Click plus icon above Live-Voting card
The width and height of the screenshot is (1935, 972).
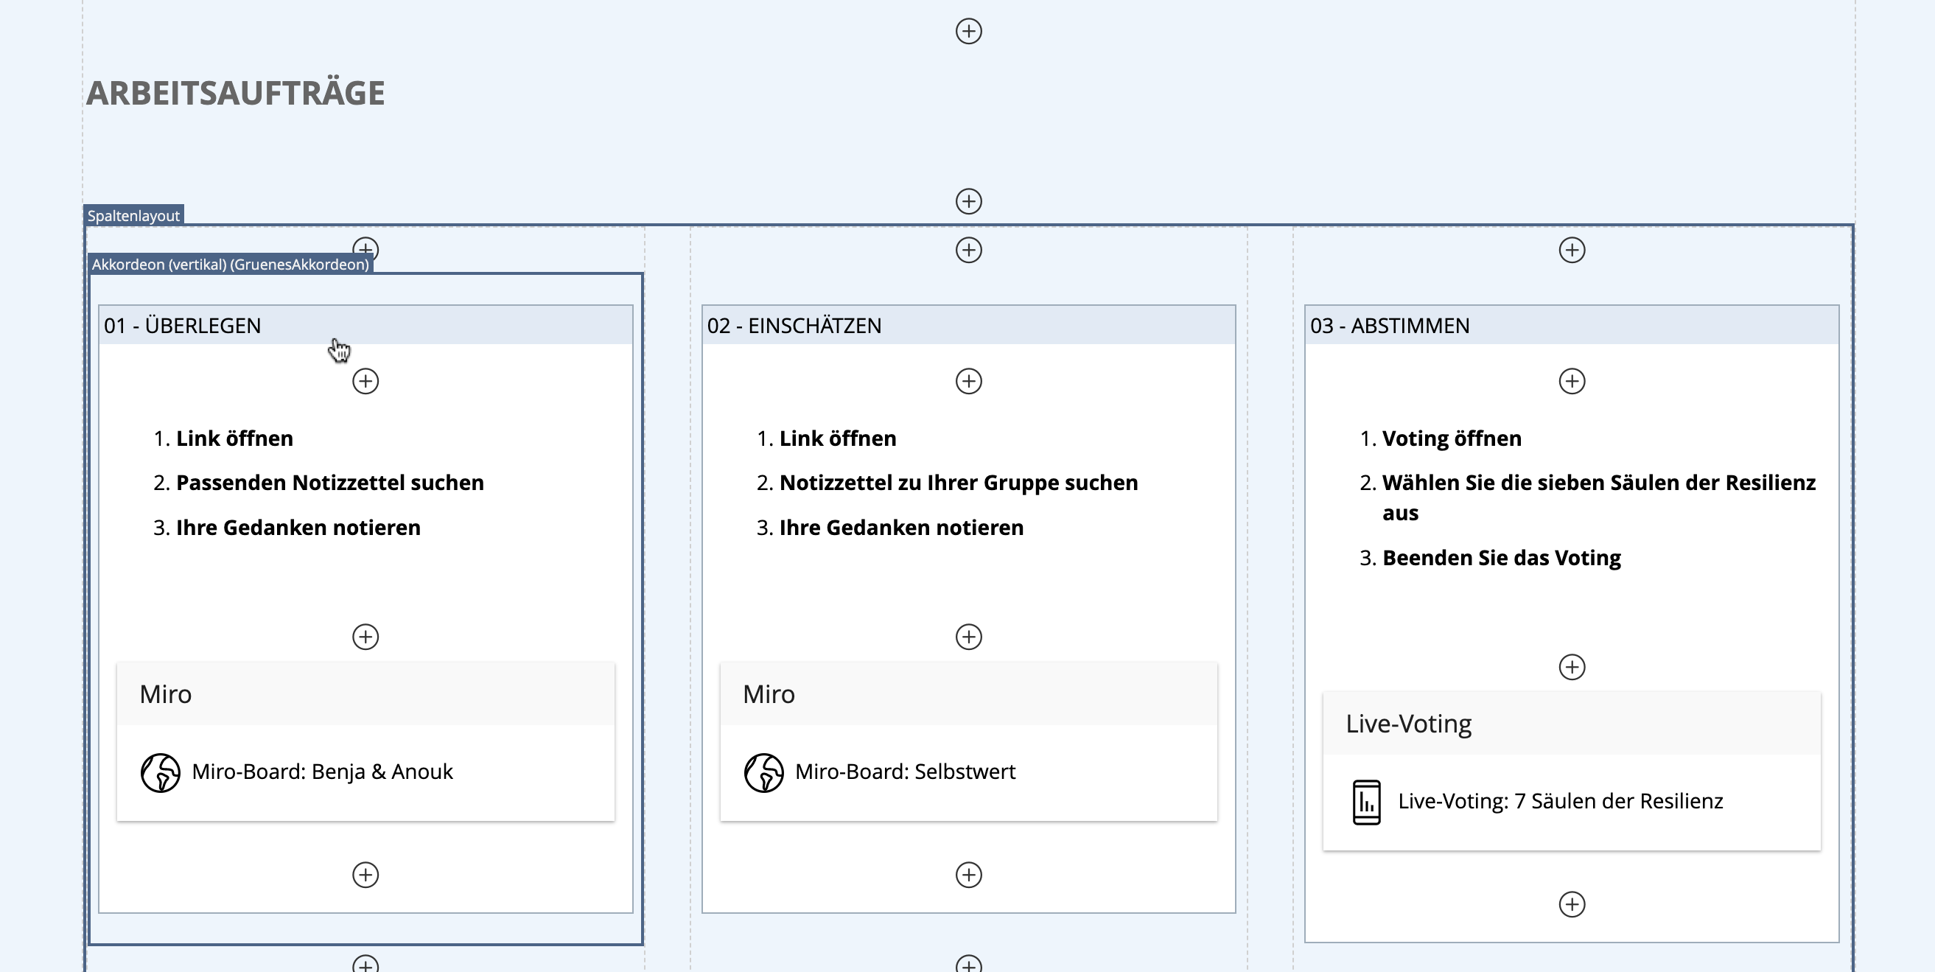(1572, 667)
